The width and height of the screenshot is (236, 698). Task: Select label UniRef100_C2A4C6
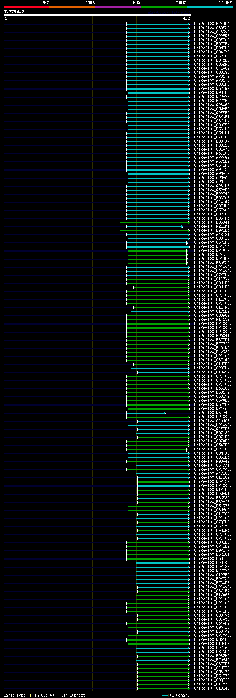(x=212, y=421)
